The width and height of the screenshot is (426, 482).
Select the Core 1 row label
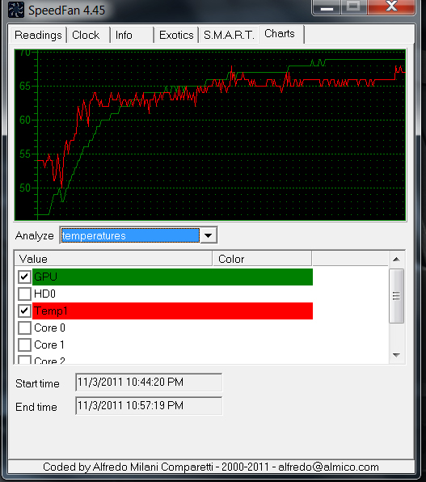tap(49, 345)
